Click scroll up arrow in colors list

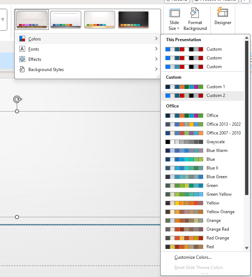(x=247, y=38)
